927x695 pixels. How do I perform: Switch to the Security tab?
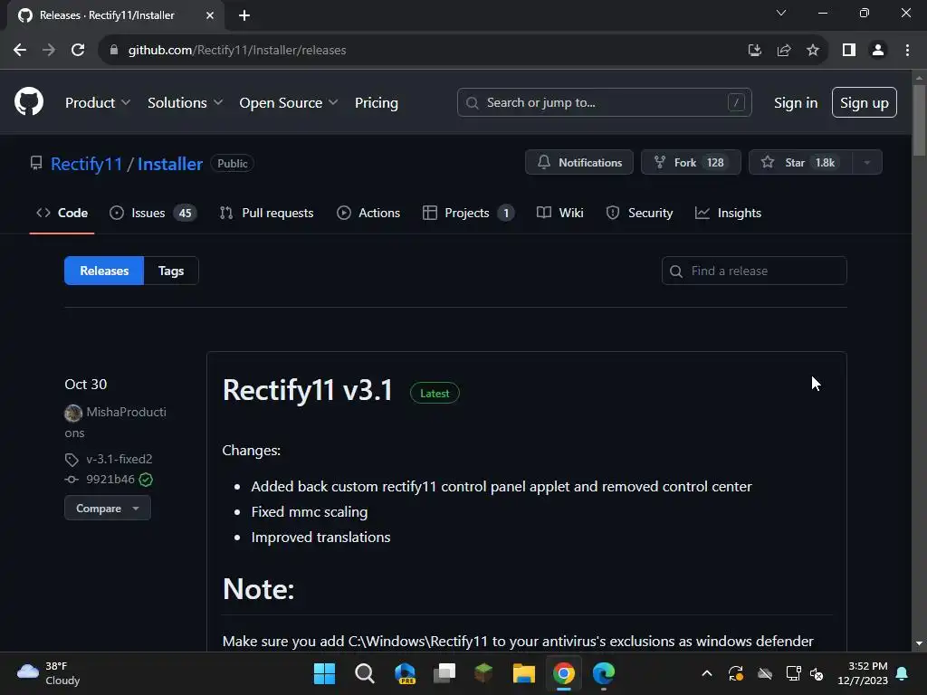[x=639, y=213]
